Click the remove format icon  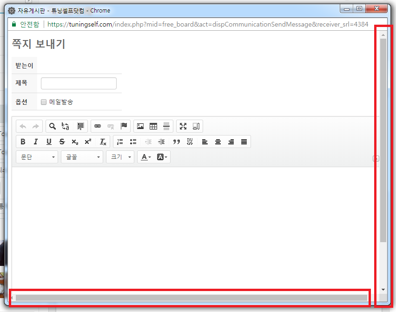point(103,142)
